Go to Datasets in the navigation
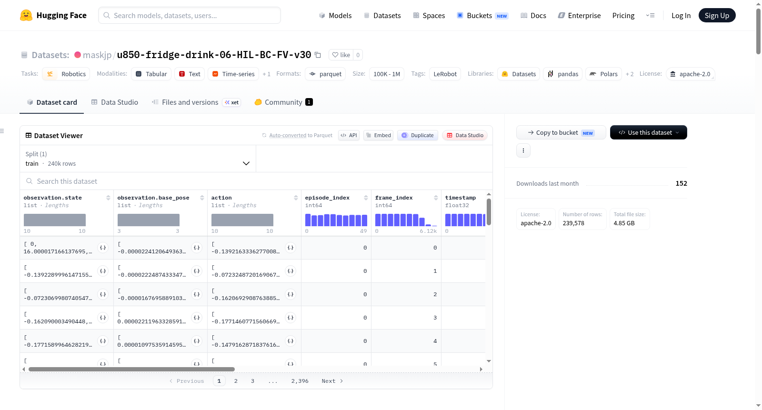The width and height of the screenshot is (762, 410). pyautogui.click(x=382, y=15)
